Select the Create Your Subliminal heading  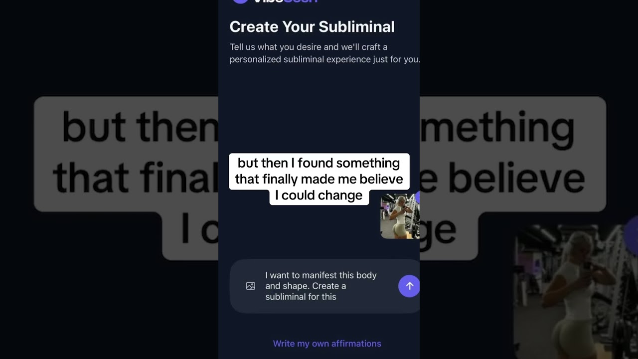312,27
